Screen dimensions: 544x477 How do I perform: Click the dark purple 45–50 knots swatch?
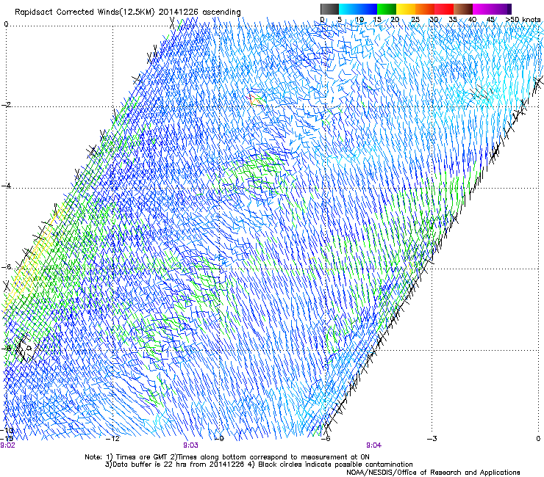(x=501, y=9)
